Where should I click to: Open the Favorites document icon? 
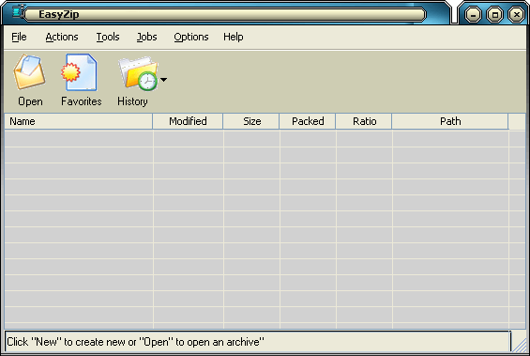(80, 72)
